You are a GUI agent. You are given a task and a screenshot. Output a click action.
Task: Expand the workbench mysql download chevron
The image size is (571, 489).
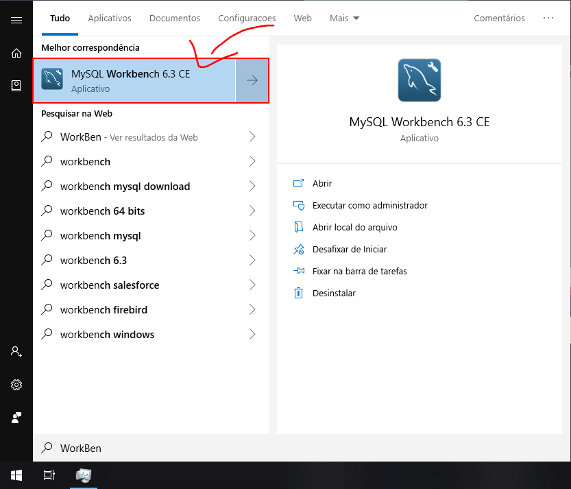[252, 186]
